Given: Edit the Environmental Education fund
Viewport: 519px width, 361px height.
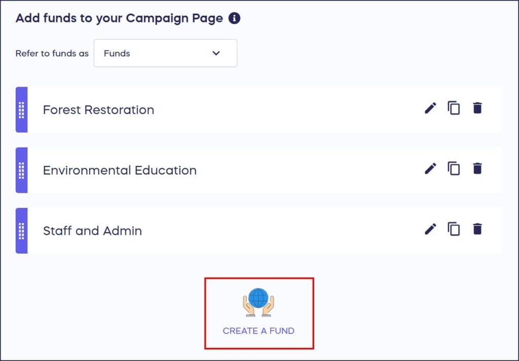Looking at the screenshot, I should tap(430, 168).
